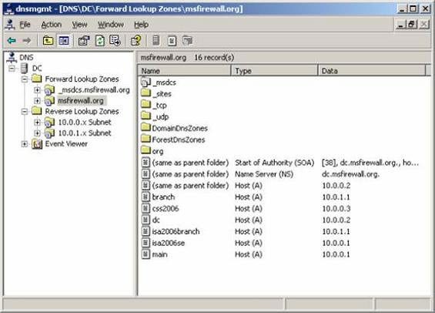
Task: Minimize the inner MDI child window
Action: tap(401, 25)
